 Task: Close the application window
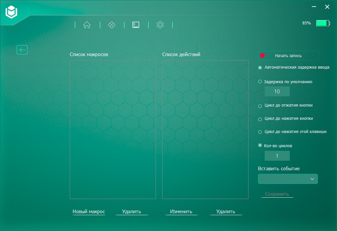(x=327, y=7)
